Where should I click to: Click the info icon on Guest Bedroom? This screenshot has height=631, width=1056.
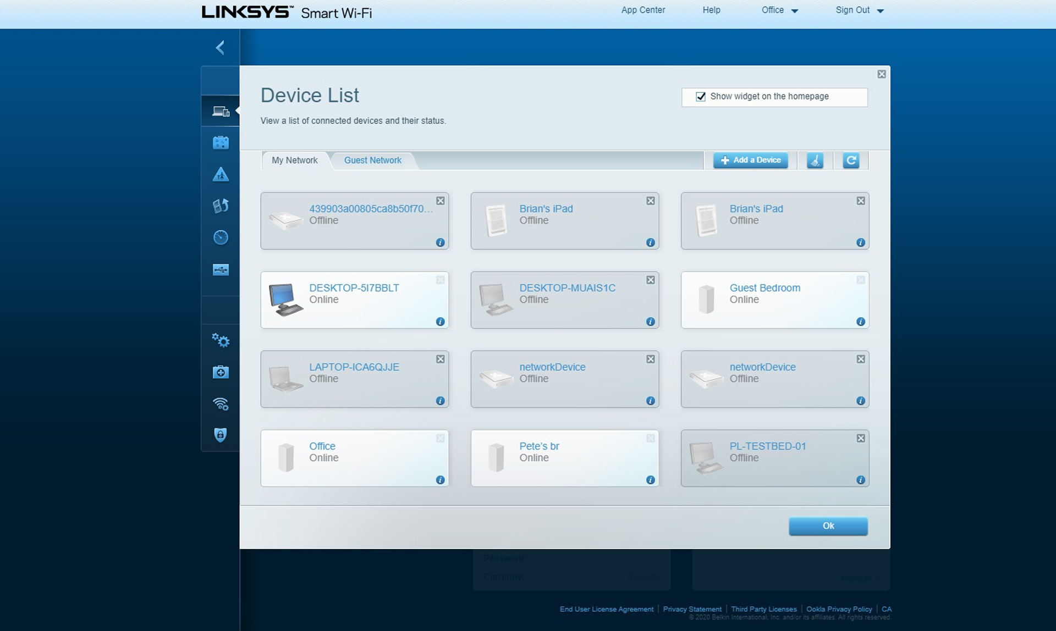860,321
